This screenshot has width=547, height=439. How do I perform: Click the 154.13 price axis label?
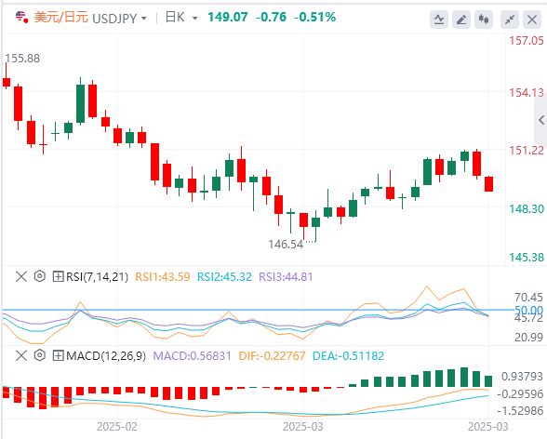point(527,93)
